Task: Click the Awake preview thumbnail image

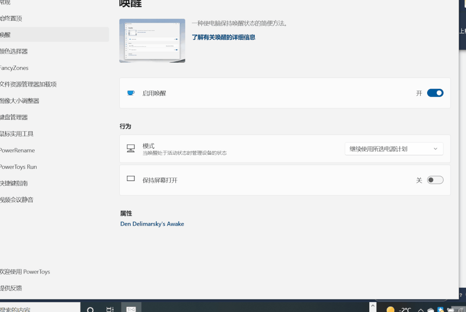Action: (152, 41)
